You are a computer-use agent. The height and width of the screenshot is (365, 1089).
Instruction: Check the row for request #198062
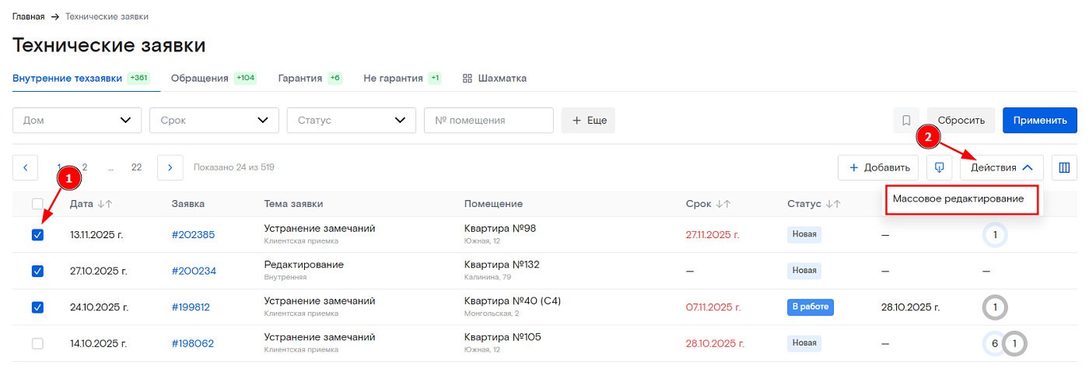(x=37, y=343)
